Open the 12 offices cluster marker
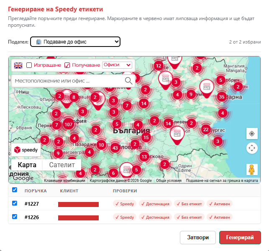 pyautogui.click(x=159, y=66)
